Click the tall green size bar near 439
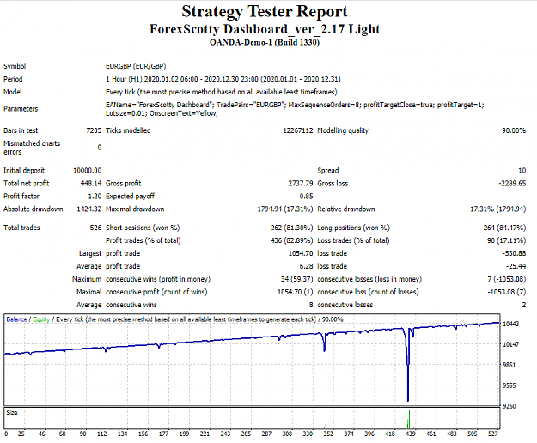 (x=409, y=419)
